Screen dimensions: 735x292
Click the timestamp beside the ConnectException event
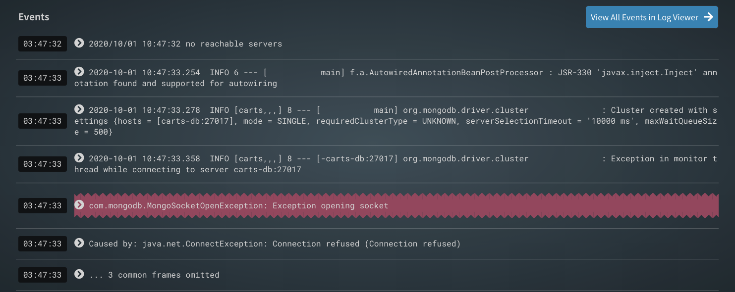pyautogui.click(x=43, y=244)
